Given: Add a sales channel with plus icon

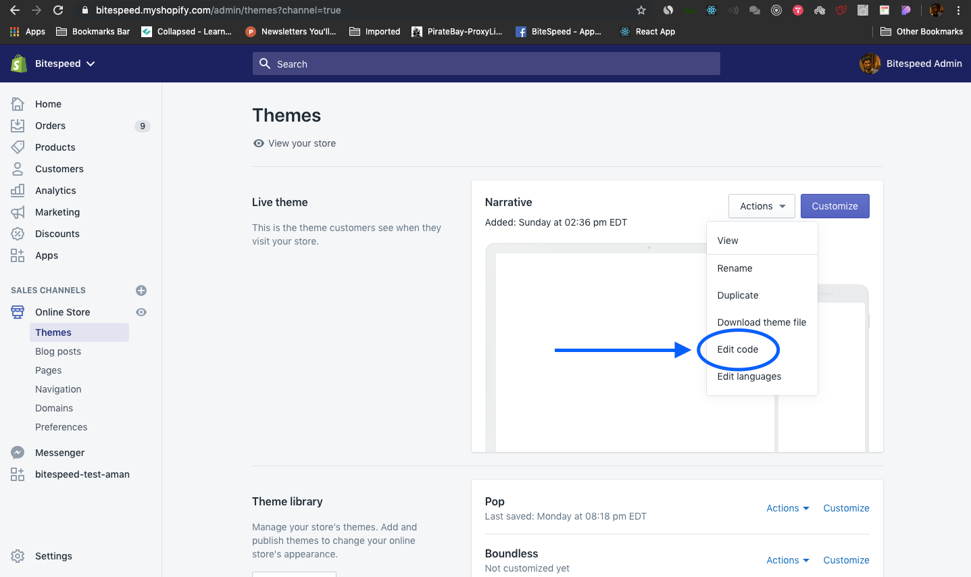Looking at the screenshot, I should (x=141, y=291).
